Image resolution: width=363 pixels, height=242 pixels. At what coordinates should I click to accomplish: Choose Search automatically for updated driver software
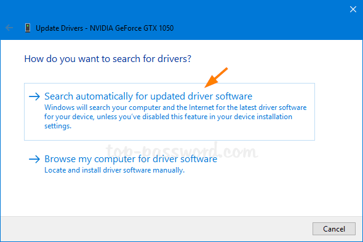pos(169,112)
